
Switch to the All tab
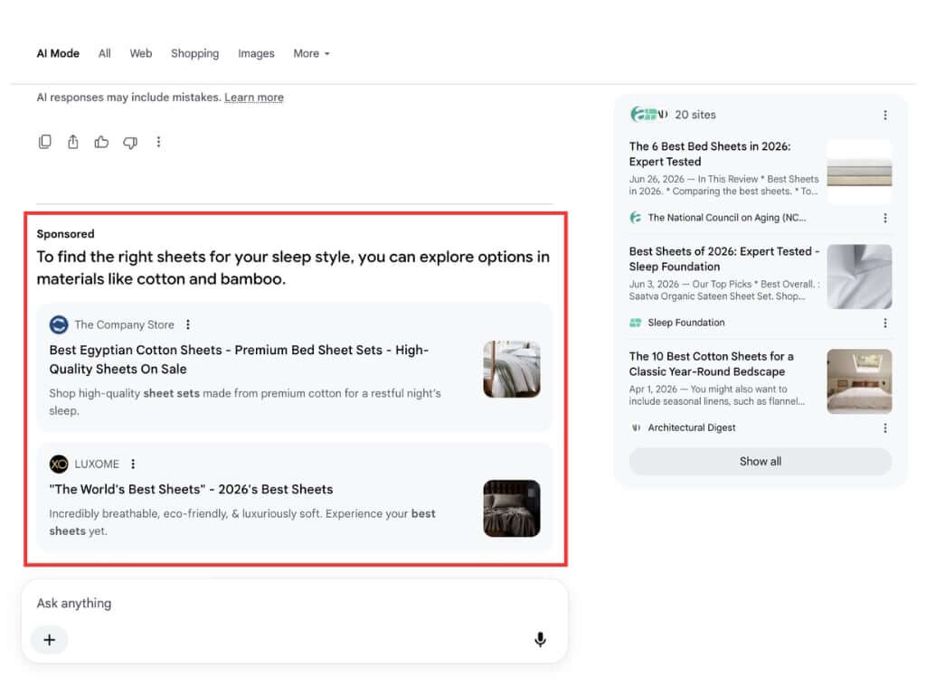[105, 53]
